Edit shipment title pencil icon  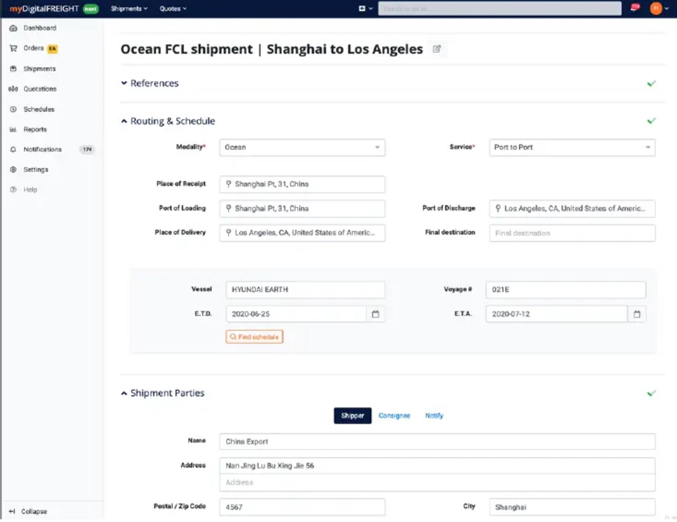pyautogui.click(x=437, y=49)
